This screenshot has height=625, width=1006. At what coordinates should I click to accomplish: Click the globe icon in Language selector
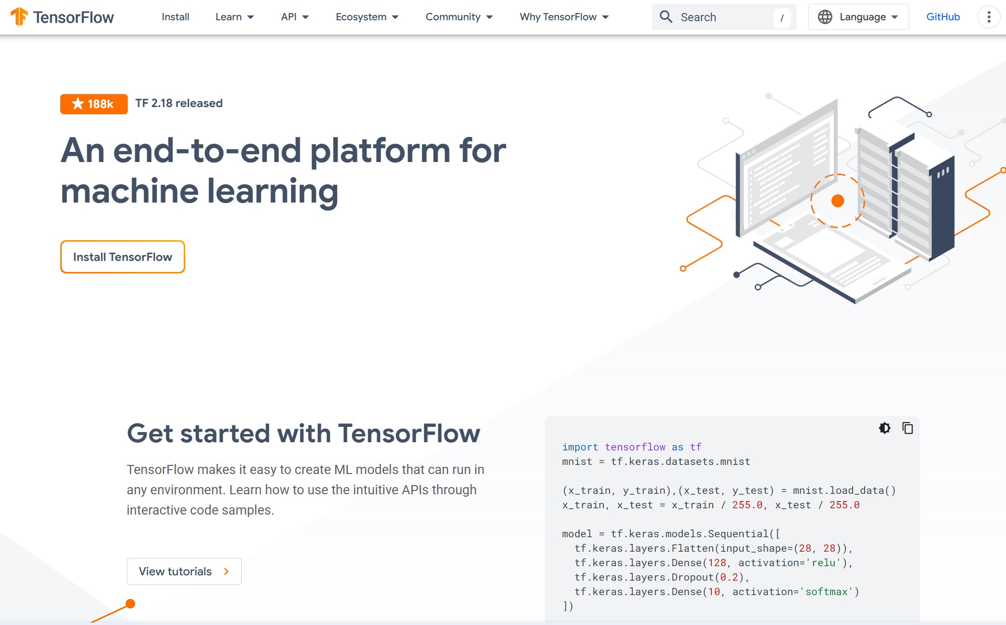[825, 17]
